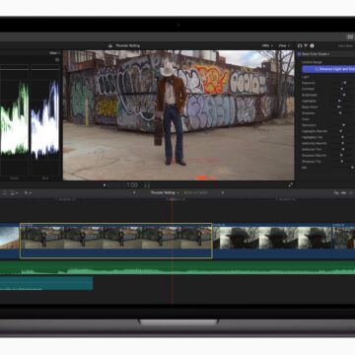
Task: Play the video in the viewer
Action: 105,185
